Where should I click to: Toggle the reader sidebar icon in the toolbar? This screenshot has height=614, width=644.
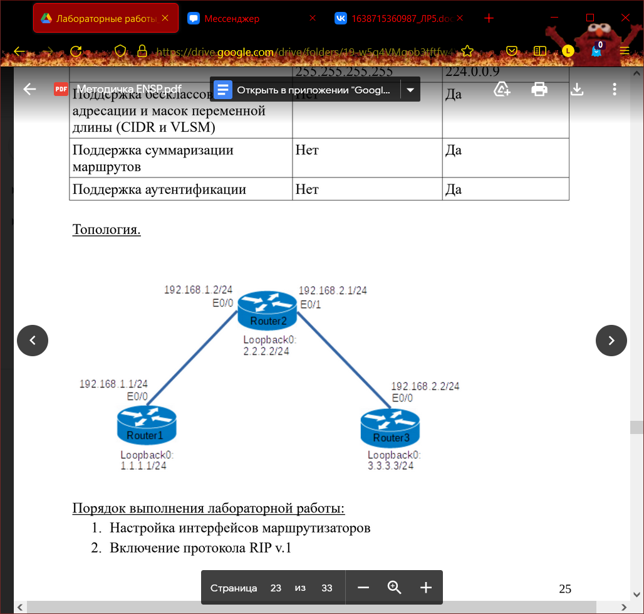point(539,51)
